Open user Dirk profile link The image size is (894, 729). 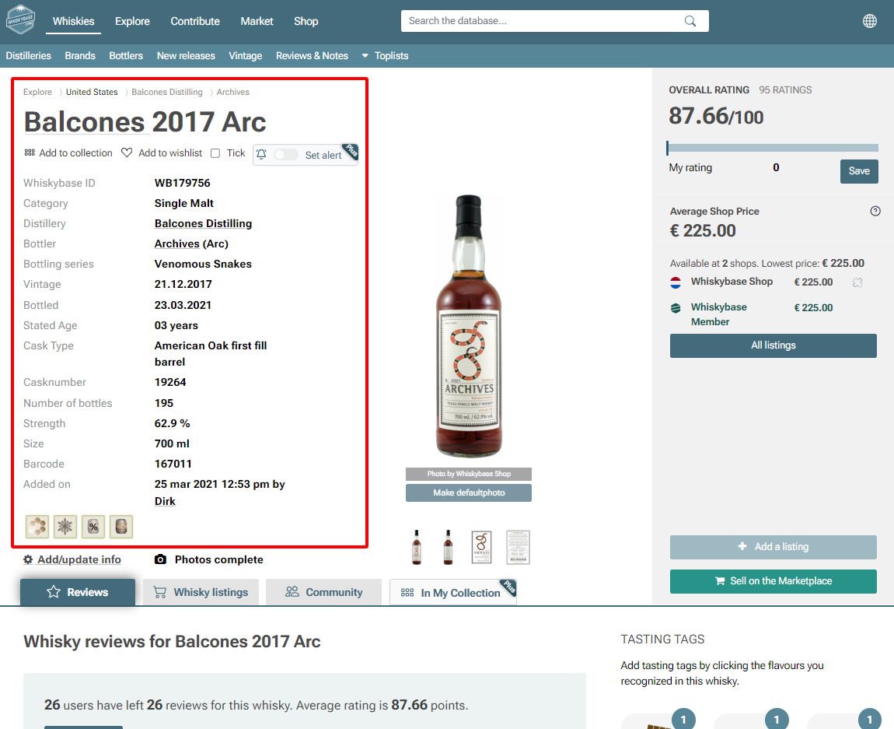coord(165,501)
